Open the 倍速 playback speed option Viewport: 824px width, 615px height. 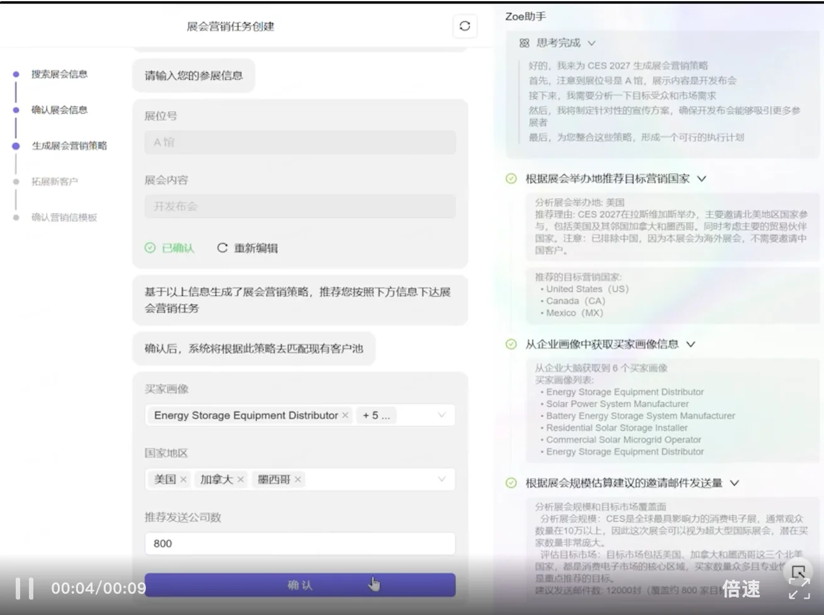(741, 589)
